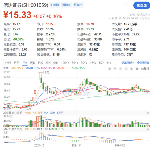Click the 加自选 add to watchlist button
Image resolution: width=154 pixels, height=149 pixels.
click(142, 5)
